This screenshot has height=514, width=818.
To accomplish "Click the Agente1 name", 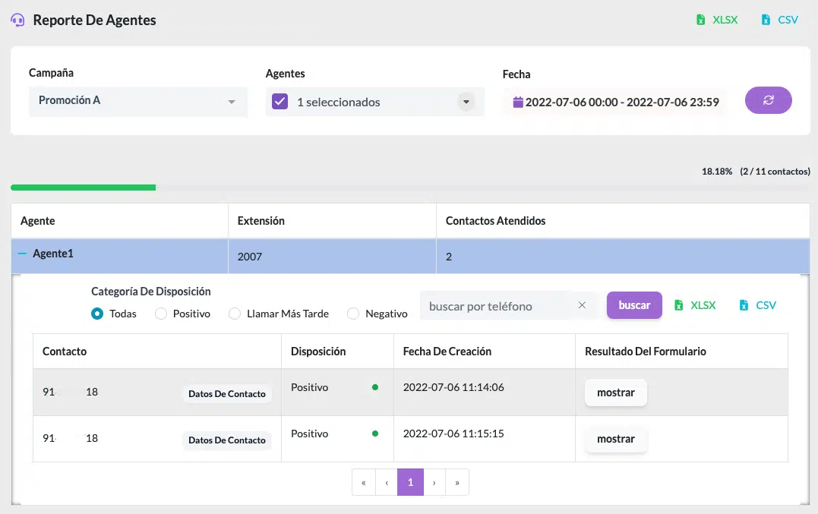I will tap(53, 254).
